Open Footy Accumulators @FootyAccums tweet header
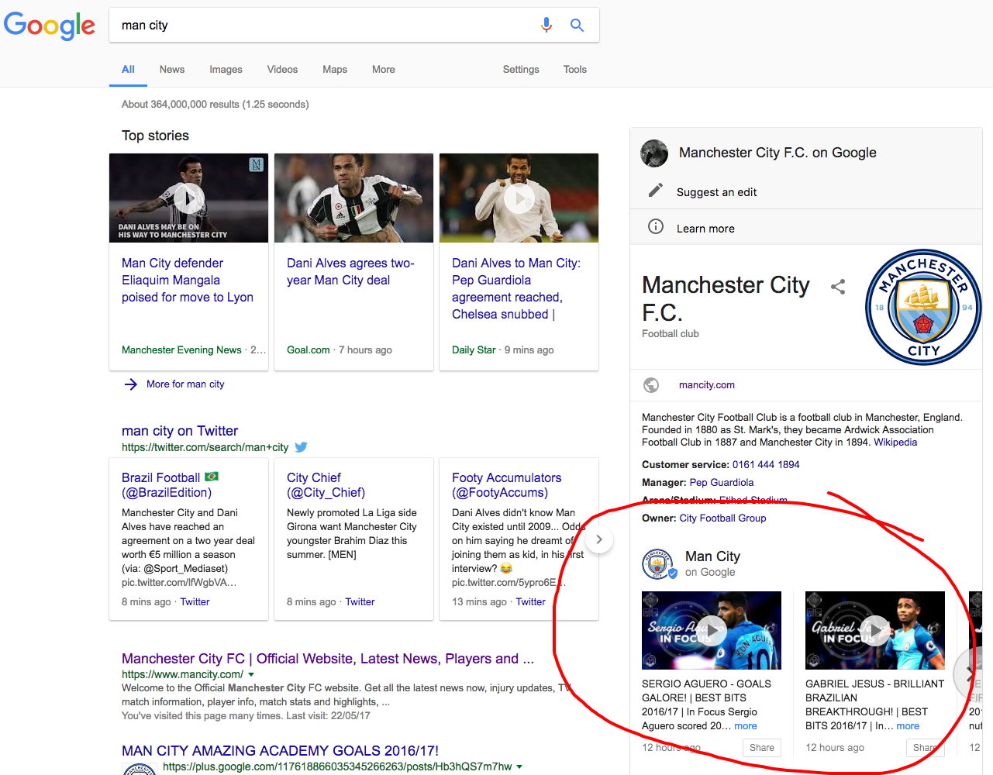Viewport: 993px width, 775px height. click(506, 485)
